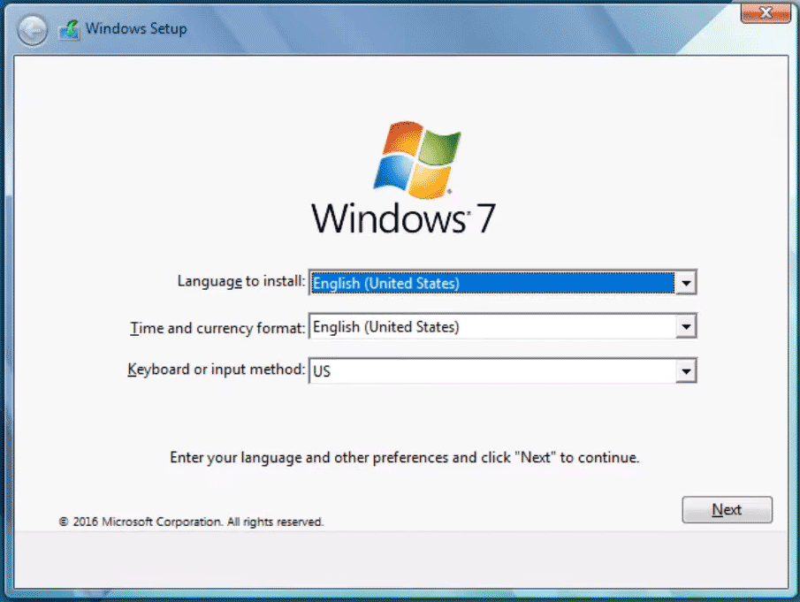Open the Language to install dropdown arrow

(686, 283)
